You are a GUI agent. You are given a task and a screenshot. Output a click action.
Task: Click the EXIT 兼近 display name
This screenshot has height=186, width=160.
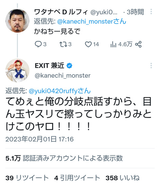pyautogui.click(x=49, y=65)
